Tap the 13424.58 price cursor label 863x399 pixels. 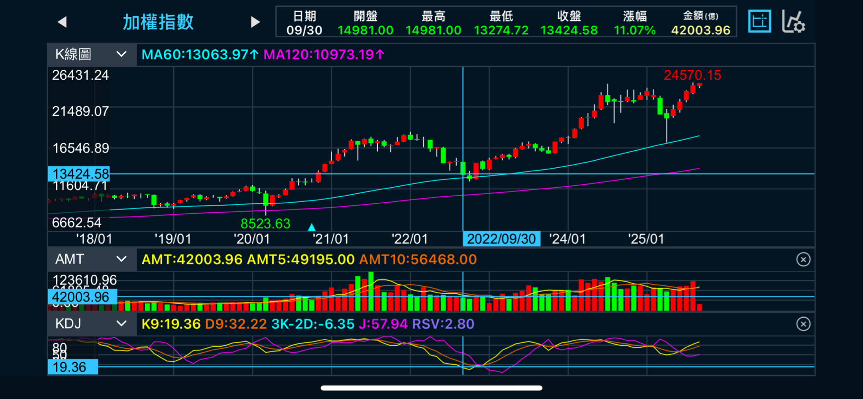tap(79, 174)
